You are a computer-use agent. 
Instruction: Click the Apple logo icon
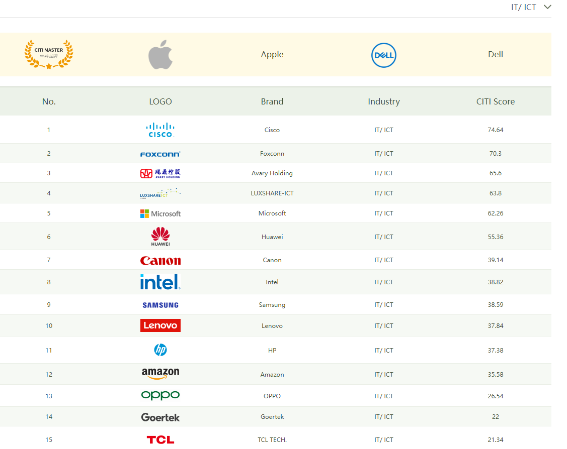(x=160, y=55)
